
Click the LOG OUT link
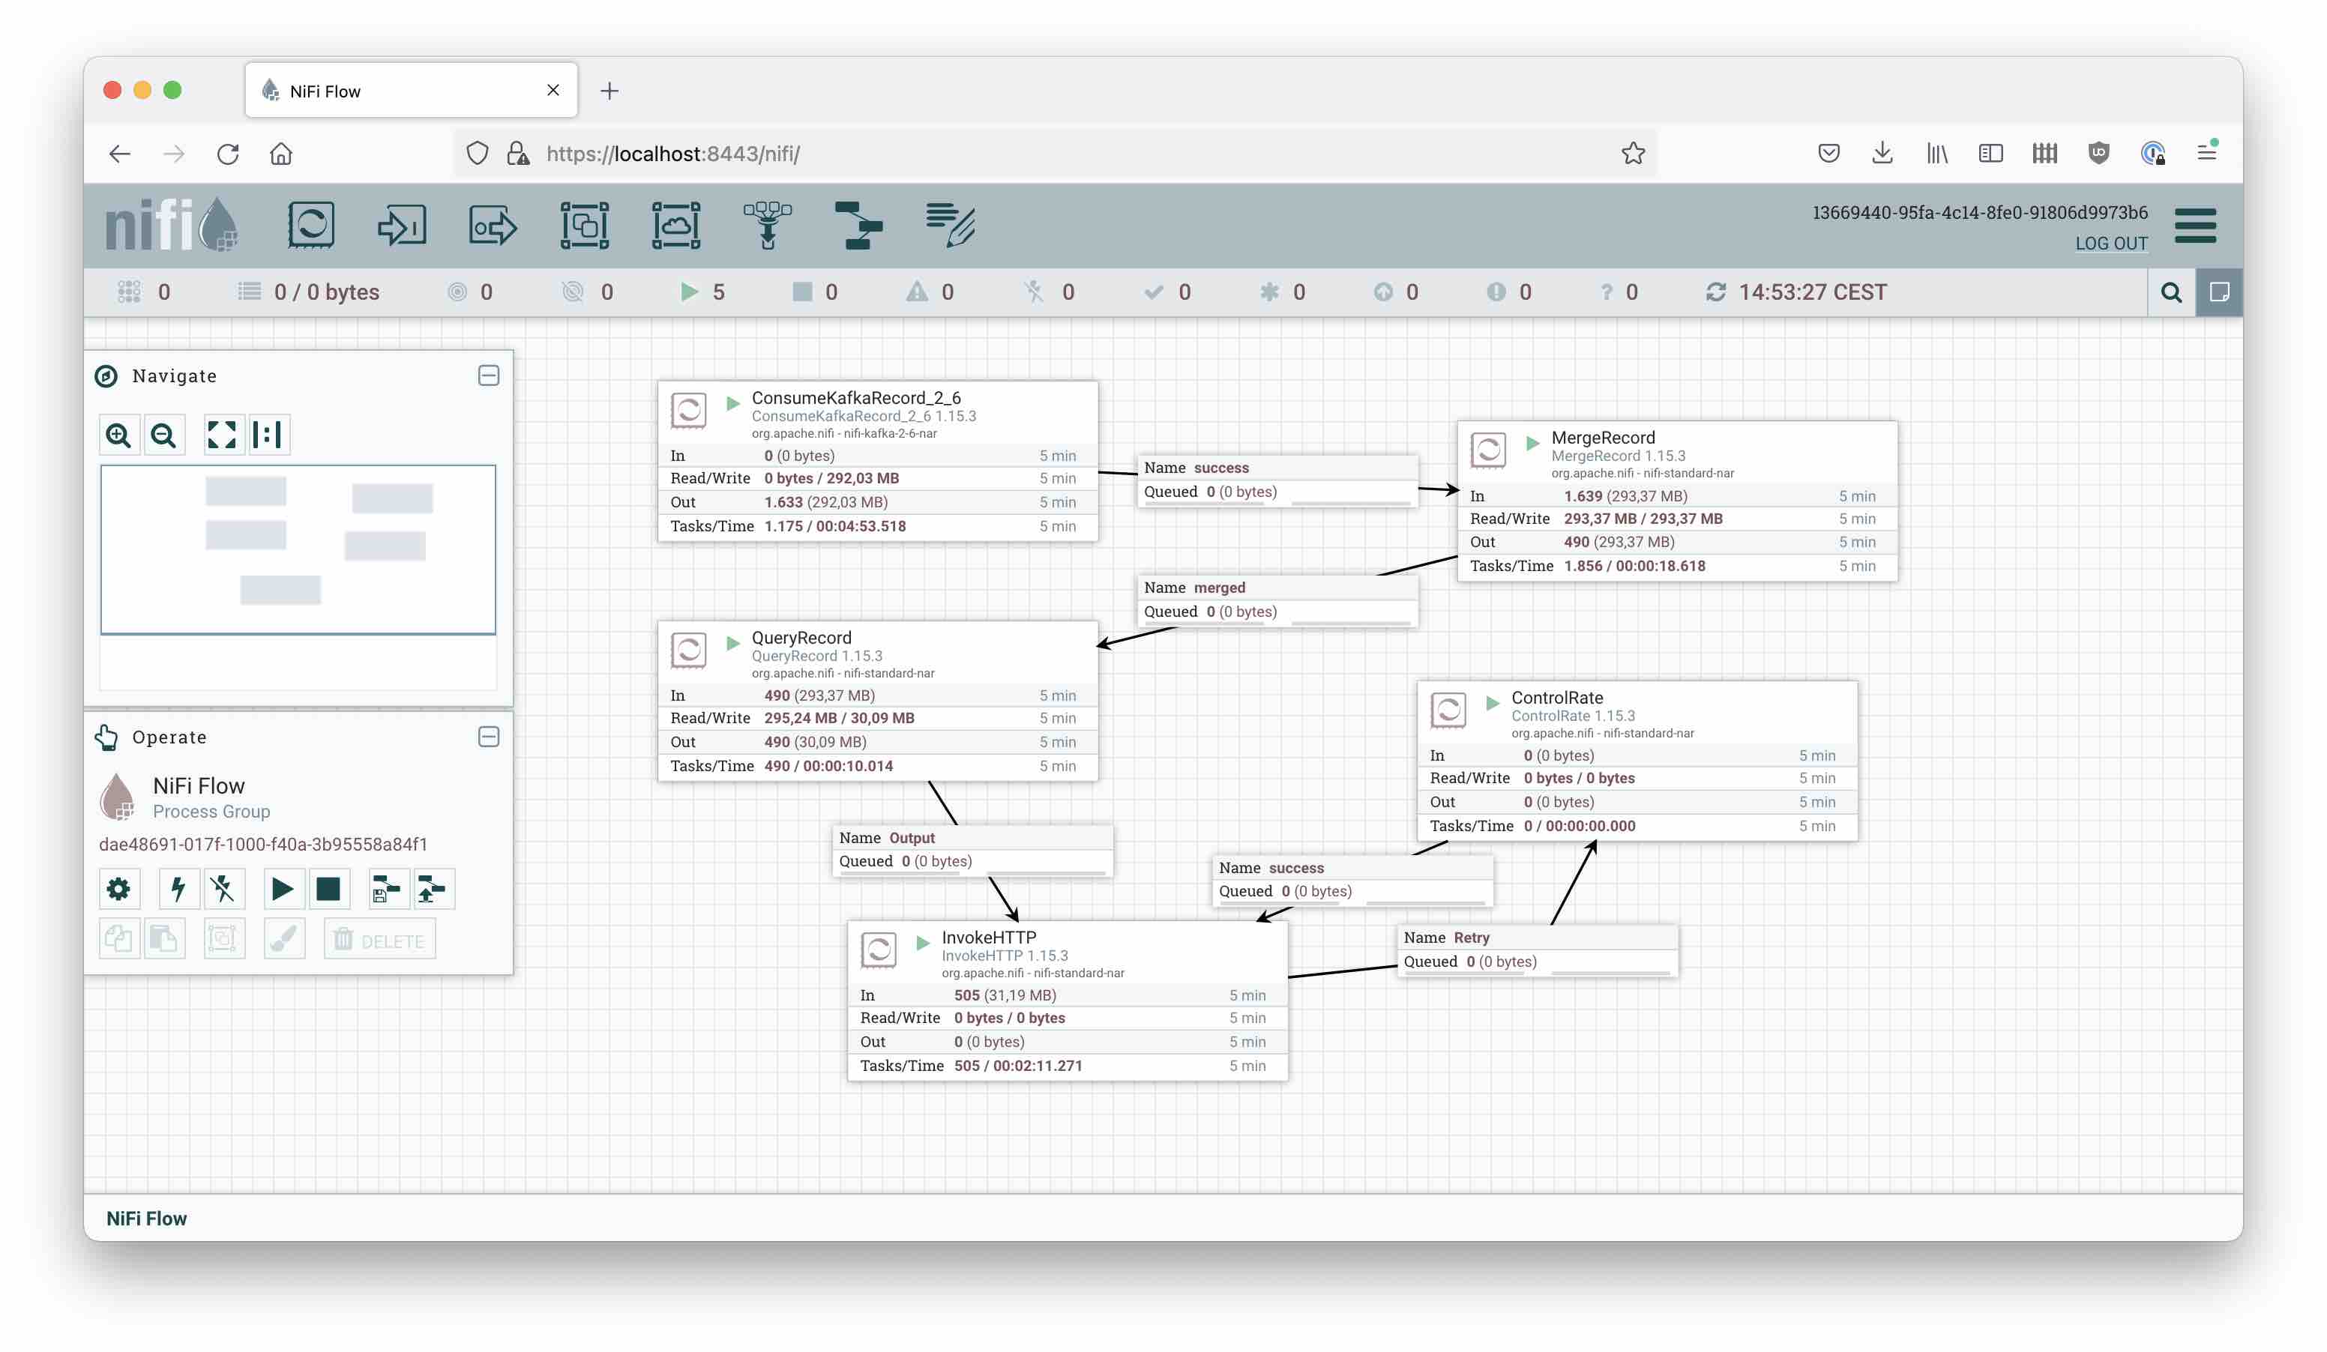(x=2112, y=243)
